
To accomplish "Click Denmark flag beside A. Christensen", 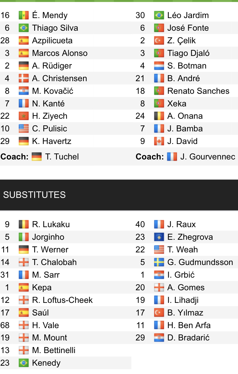I will click(24, 78).
